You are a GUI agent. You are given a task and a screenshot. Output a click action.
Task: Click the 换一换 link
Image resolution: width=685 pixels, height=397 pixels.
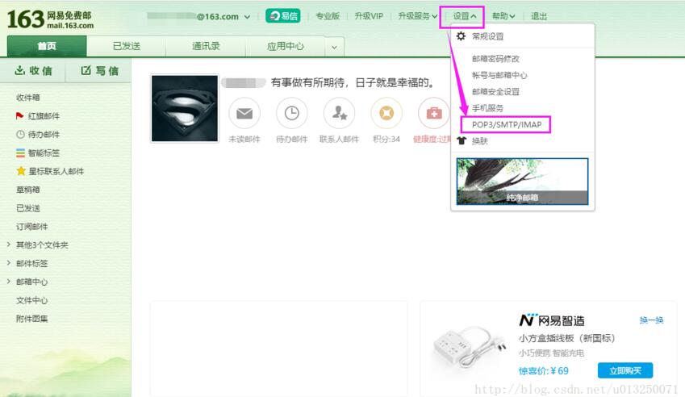651,320
